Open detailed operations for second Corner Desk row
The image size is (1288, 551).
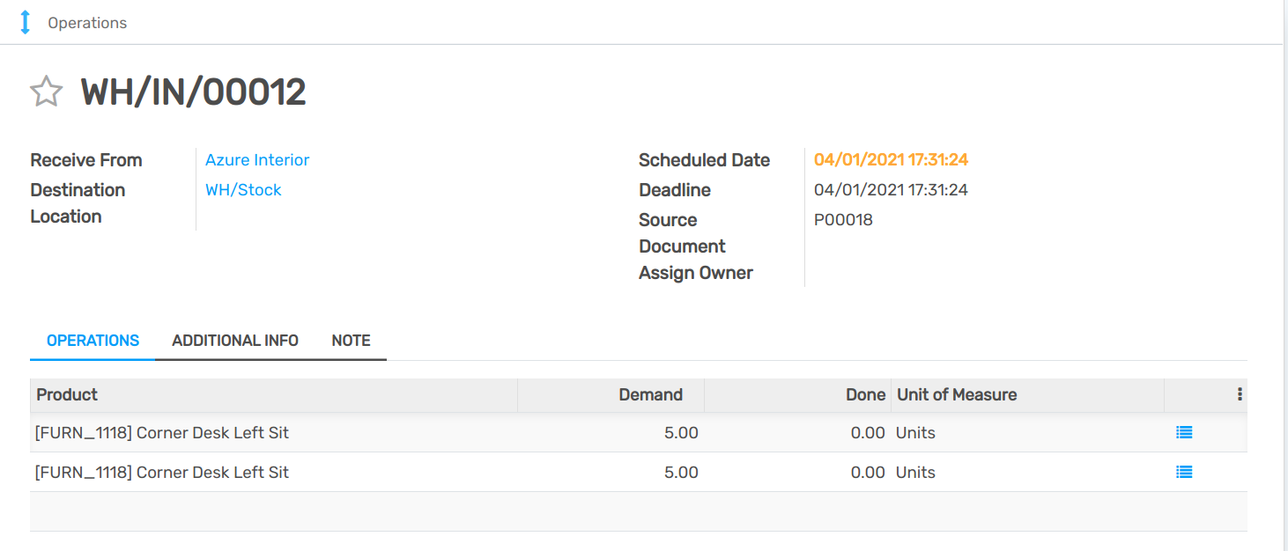coord(1184,473)
